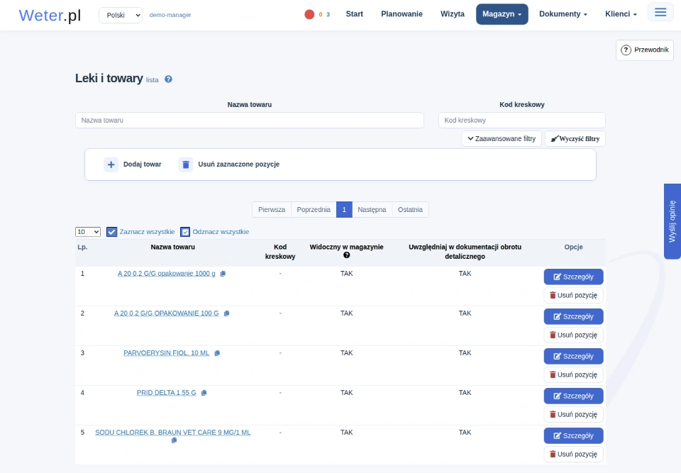The height and width of the screenshot is (473, 681).
Task: Click the Kod kreskowy input field
Action: click(521, 121)
